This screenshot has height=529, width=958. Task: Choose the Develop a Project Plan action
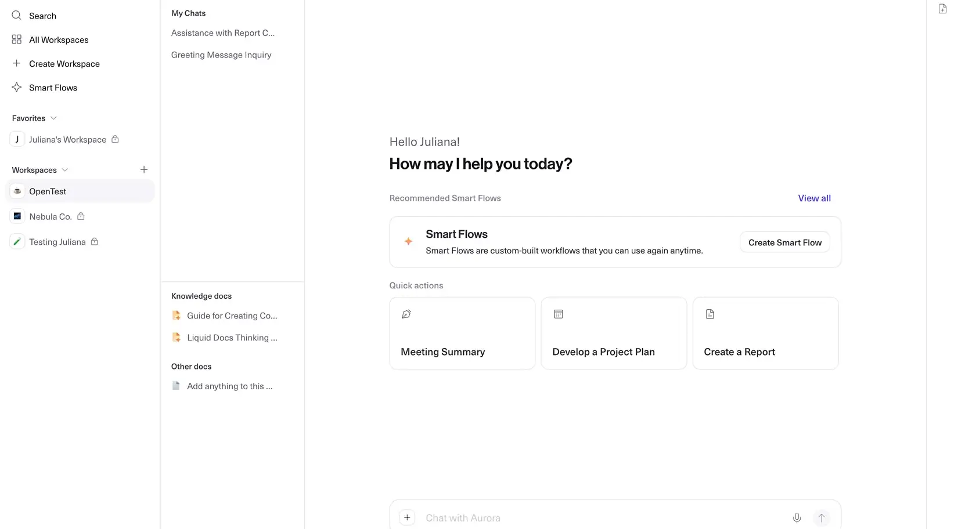pos(614,333)
